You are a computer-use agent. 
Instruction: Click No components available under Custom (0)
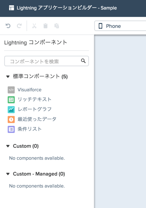coord(37,158)
